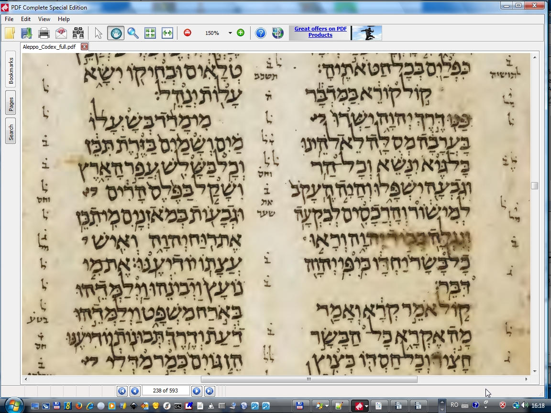Screen dimensions: 551x413
Task: Click the email envelope icon
Action: point(61,33)
